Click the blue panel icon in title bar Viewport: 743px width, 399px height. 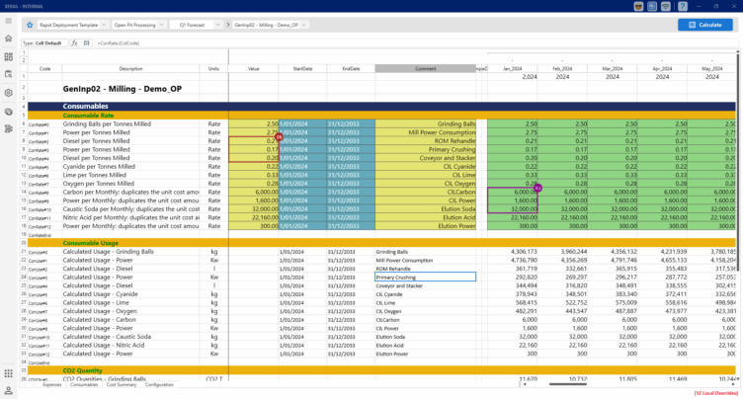(652, 6)
